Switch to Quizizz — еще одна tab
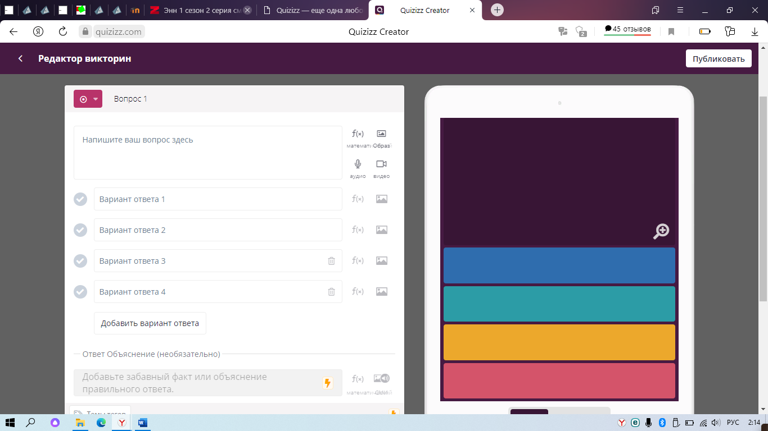768x431 pixels. [312, 10]
